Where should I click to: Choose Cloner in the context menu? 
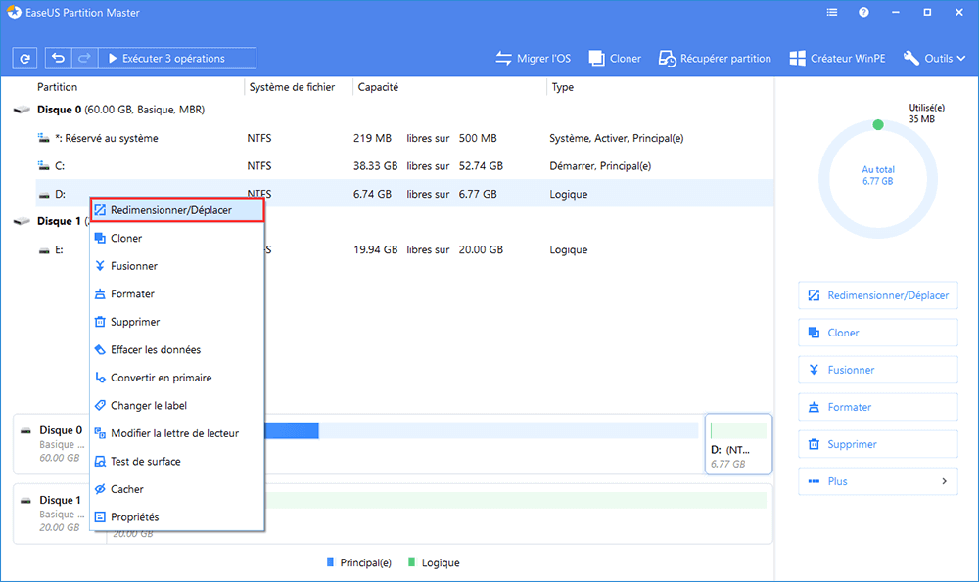coord(177,238)
